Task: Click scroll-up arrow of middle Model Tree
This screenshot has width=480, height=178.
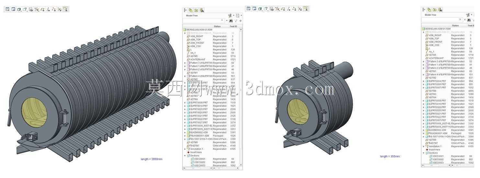Action: click(241, 29)
